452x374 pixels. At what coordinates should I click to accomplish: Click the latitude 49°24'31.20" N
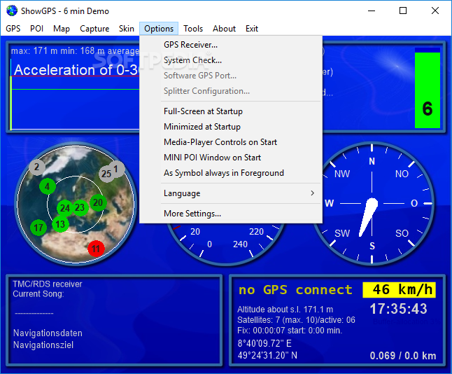(x=267, y=355)
